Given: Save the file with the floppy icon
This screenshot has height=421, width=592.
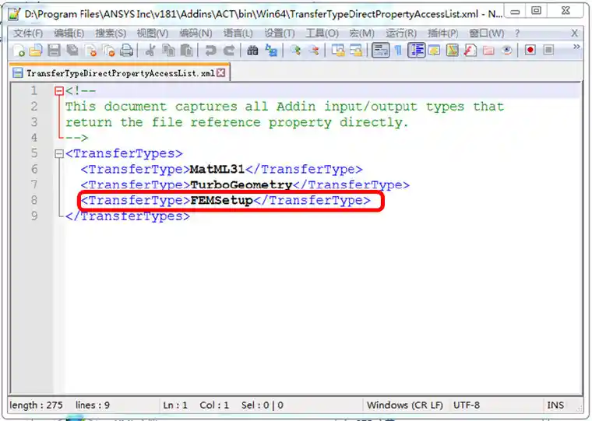Looking at the screenshot, I should point(54,50).
